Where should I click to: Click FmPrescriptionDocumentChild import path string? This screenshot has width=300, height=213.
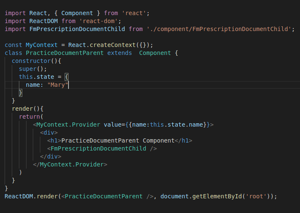click(219, 29)
